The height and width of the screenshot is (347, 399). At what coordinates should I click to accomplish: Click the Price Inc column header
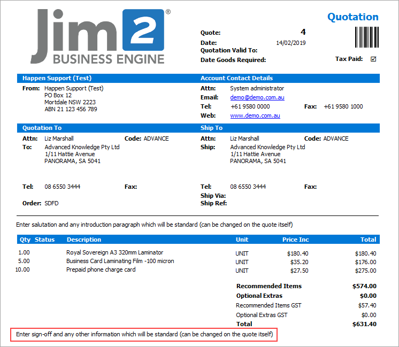pos(295,240)
